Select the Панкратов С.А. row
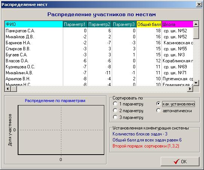The image size is (204, 170). click(99, 31)
